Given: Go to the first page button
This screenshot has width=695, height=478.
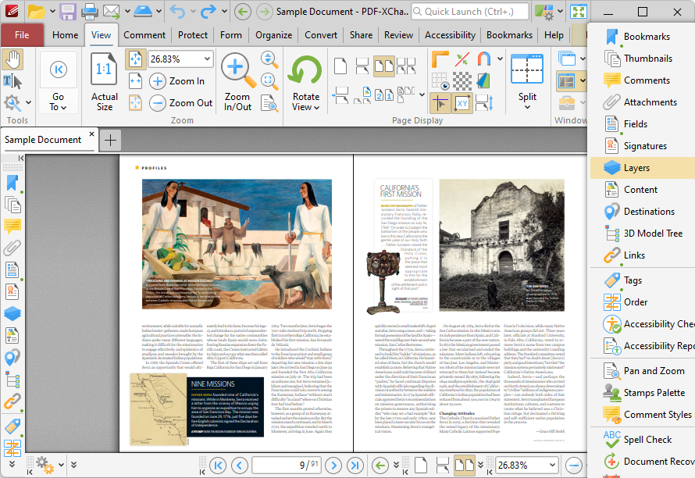Looking at the screenshot, I should 218,466.
